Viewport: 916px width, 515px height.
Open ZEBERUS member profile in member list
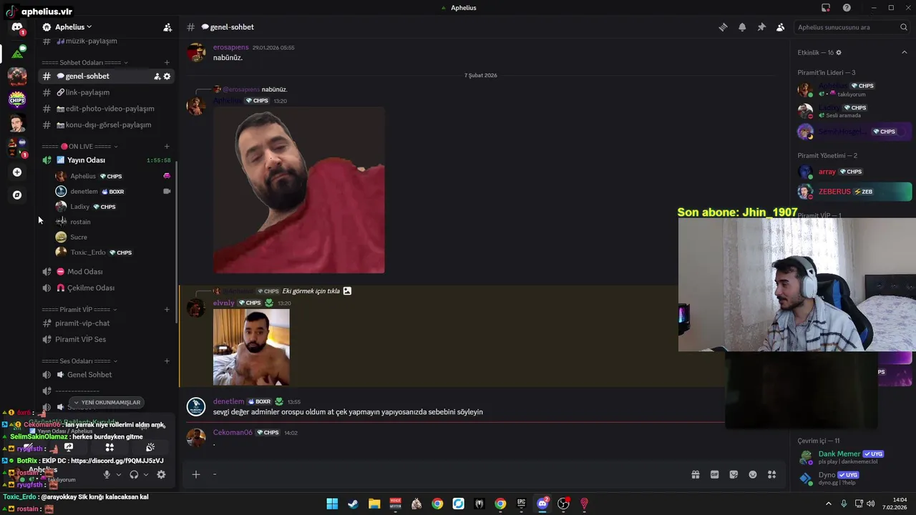[855, 192]
